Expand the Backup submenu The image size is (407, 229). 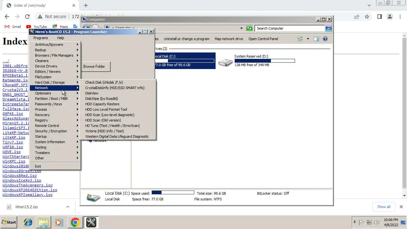click(55, 50)
